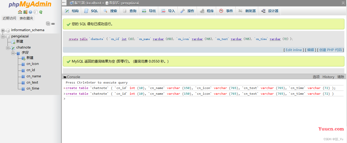Collapse the pengxiazai database node

pyautogui.click(x=3, y=37)
